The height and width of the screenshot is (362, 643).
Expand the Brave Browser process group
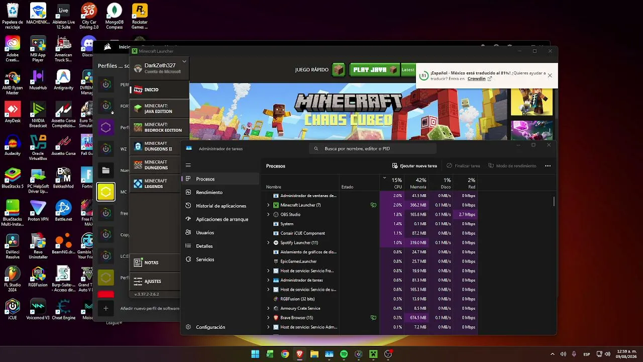point(268,318)
